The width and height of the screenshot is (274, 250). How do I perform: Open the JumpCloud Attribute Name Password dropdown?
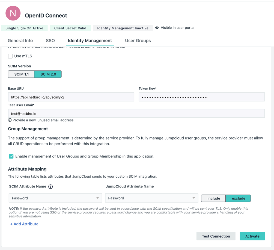[151, 198]
